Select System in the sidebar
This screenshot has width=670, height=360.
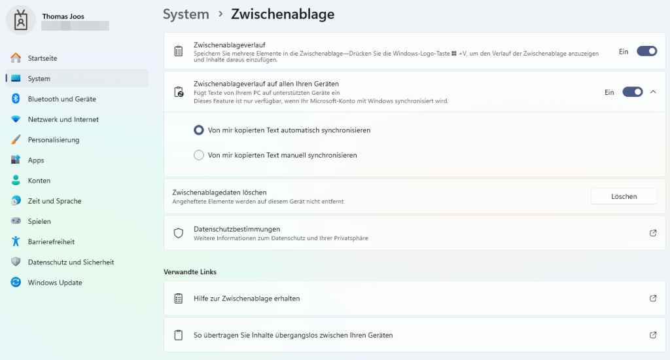[77, 79]
